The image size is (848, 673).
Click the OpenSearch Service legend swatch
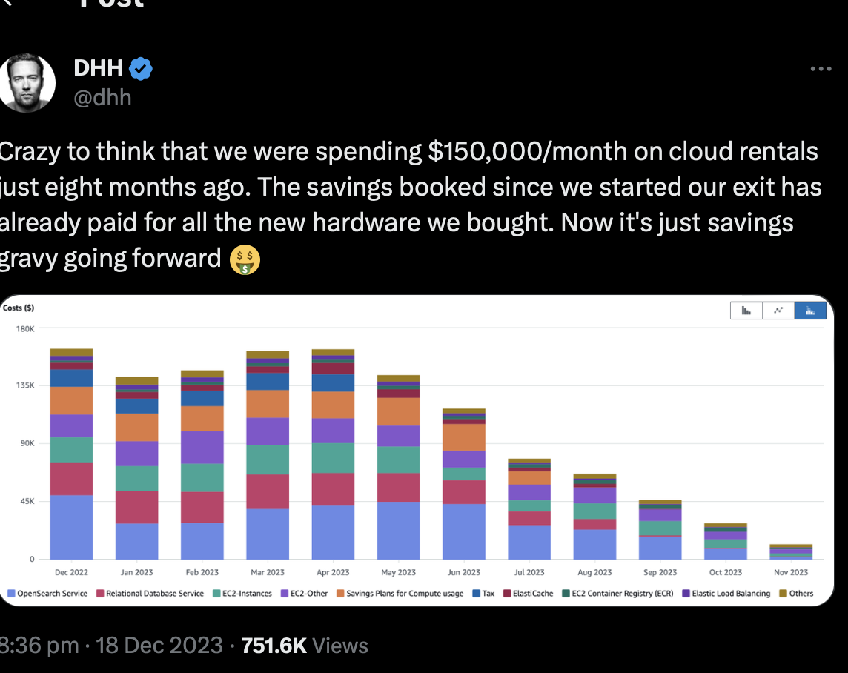[x=11, y=594]
